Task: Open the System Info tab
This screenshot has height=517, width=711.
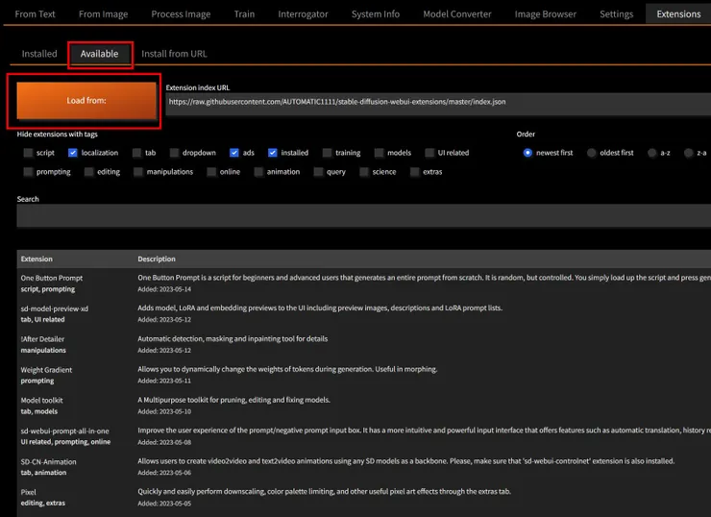Action: pos(376,14)
